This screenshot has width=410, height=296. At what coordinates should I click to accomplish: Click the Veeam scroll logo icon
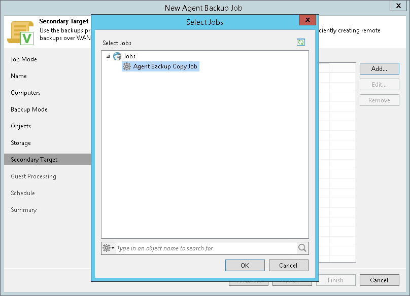(21, 33)
